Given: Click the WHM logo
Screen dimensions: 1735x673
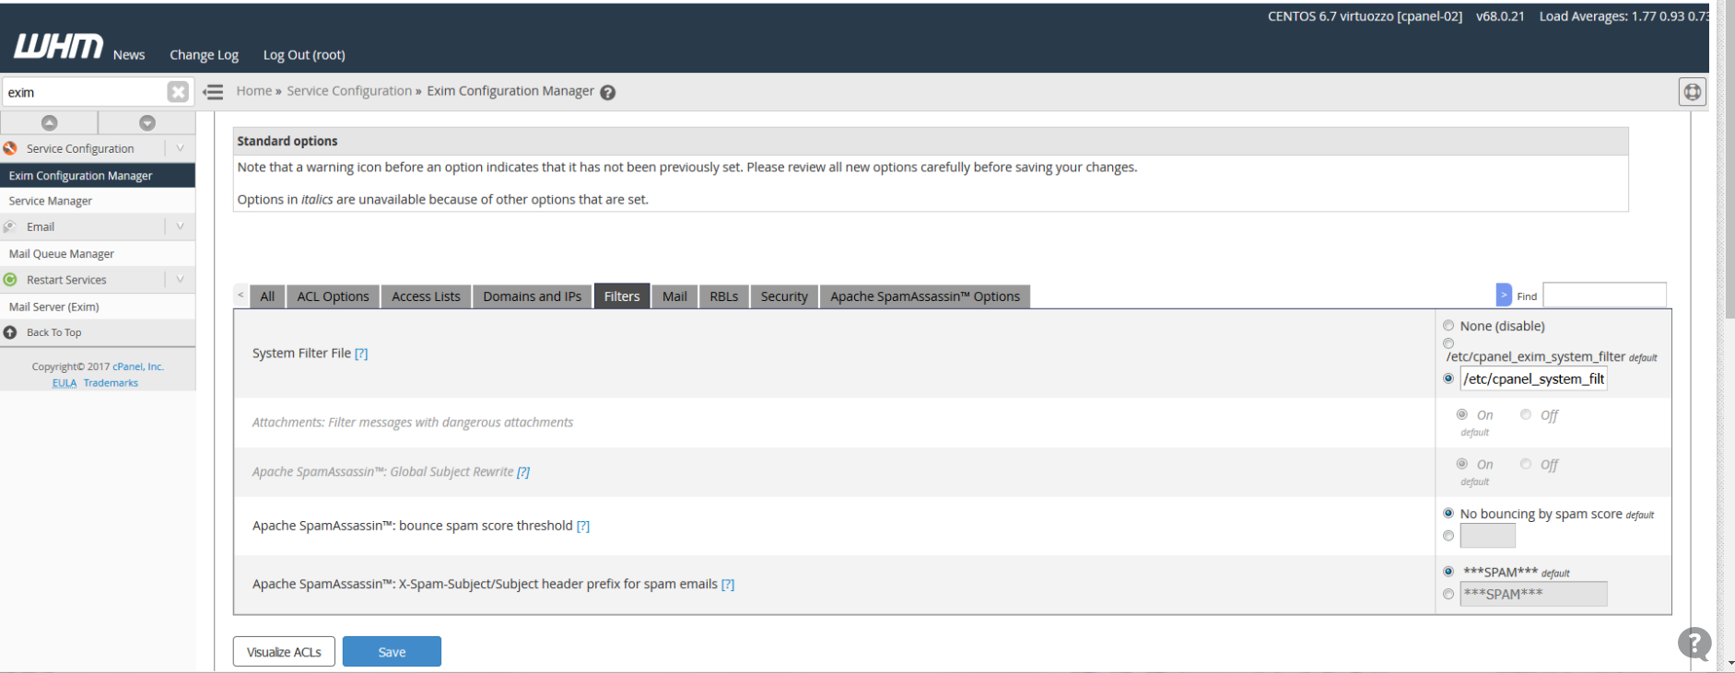Looking at the screenshot, I should click(x=58, y=47).
